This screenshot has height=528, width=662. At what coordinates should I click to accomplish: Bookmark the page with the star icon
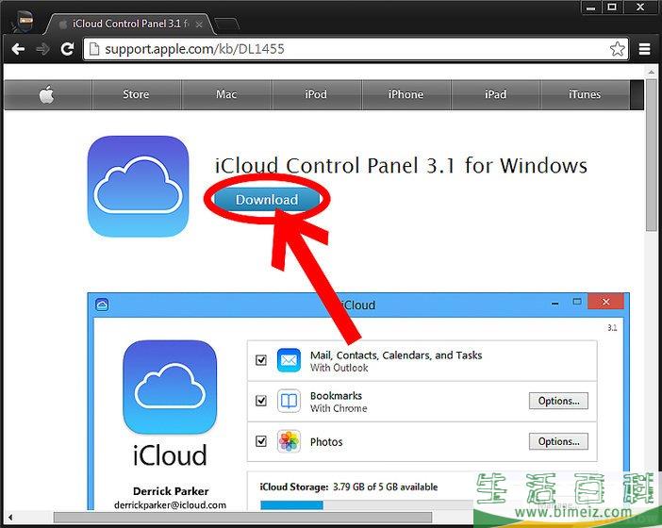pos(618,49)
